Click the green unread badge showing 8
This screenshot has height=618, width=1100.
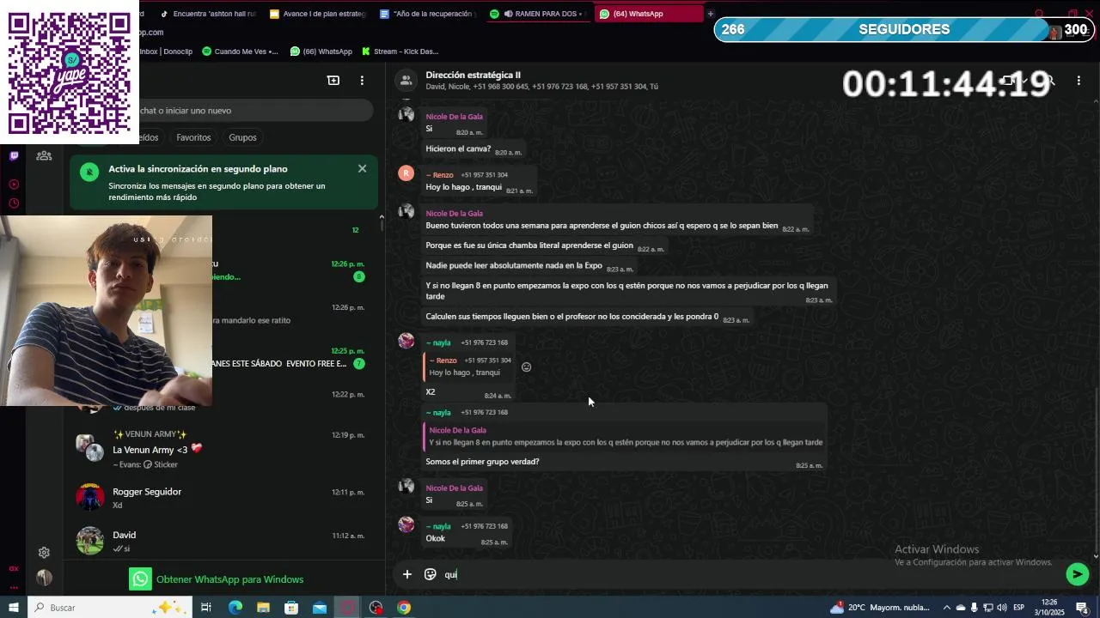tap(359, 276)
